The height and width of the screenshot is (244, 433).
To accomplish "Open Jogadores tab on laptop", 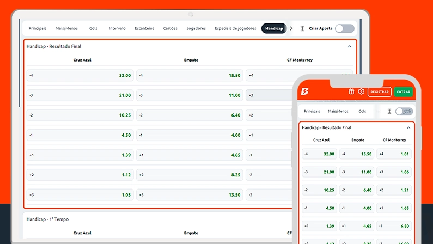I will point(196,28).
